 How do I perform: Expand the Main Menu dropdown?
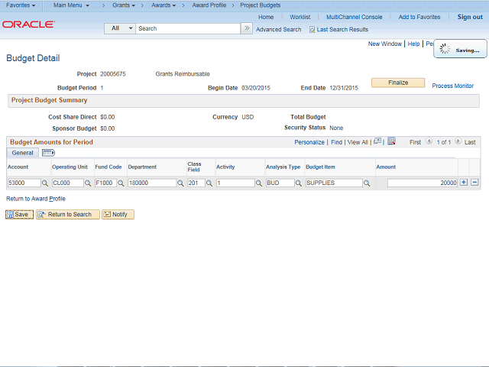click(x=71, y=5)
